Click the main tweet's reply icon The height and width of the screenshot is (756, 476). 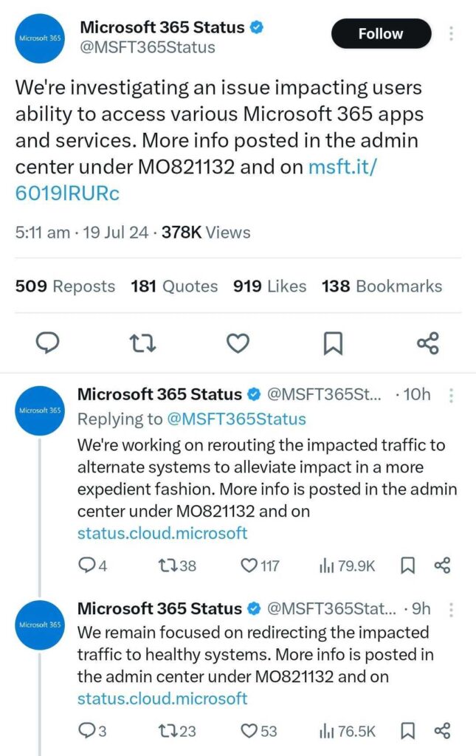click(47, 343)
